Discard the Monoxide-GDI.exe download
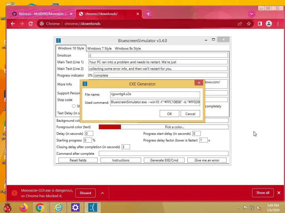Image resolution: width=285 pixels, height=213 pixels. coord(85,193)
